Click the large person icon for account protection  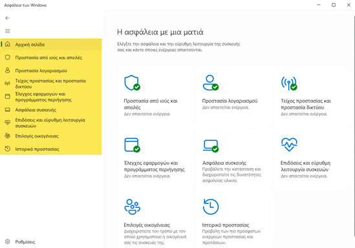(211, 83)
